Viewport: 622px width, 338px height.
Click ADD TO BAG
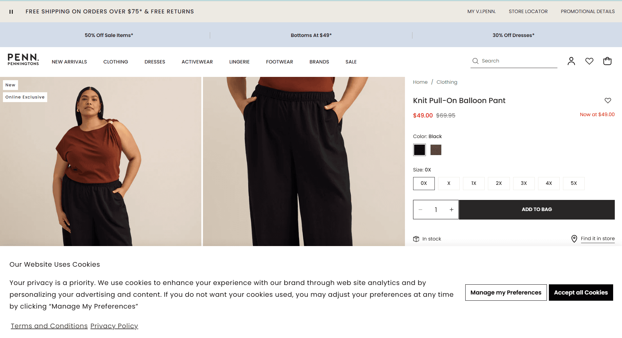537,209
